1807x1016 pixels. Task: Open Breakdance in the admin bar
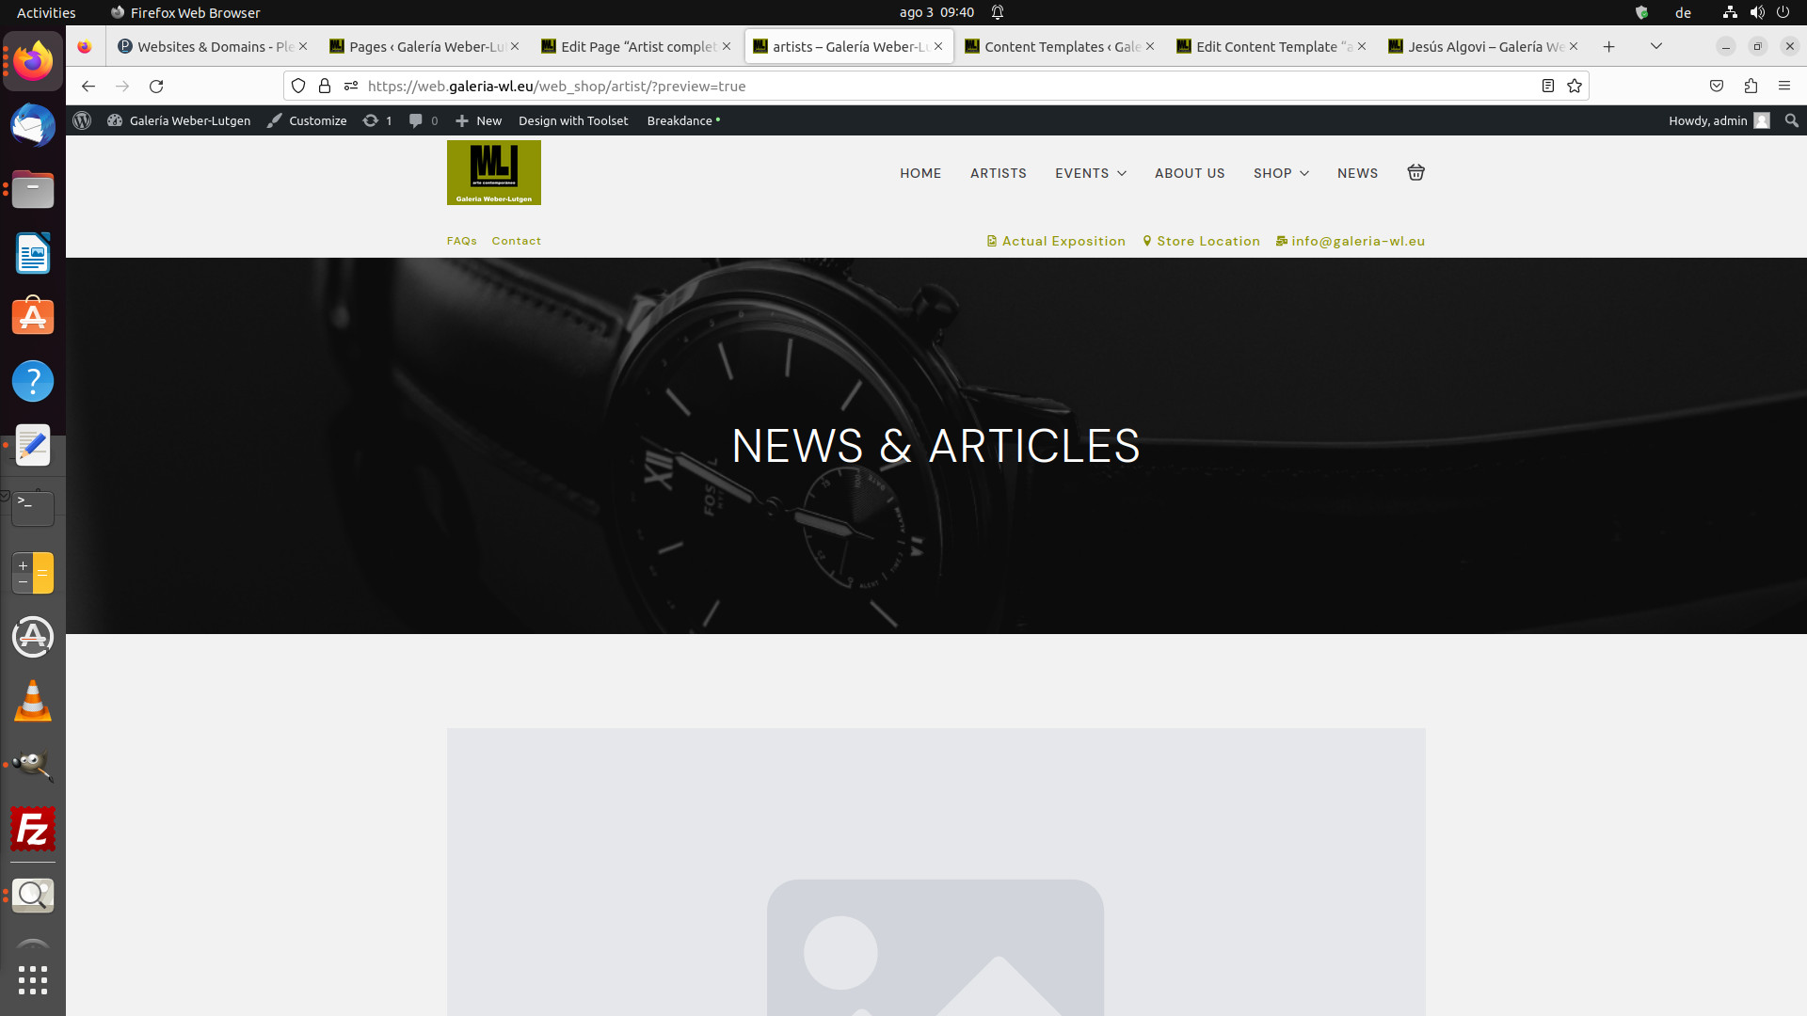tap(683, 120)
